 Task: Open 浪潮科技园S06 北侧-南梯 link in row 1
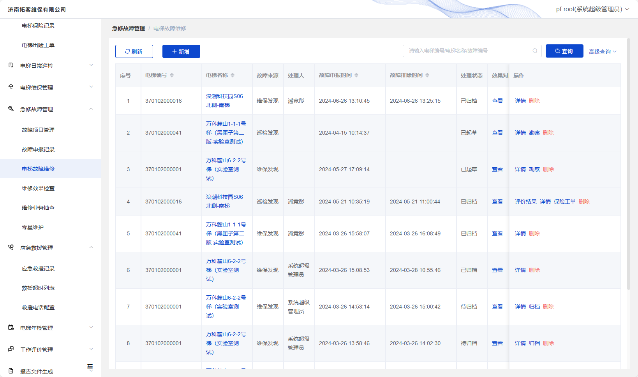coord(224,100)
